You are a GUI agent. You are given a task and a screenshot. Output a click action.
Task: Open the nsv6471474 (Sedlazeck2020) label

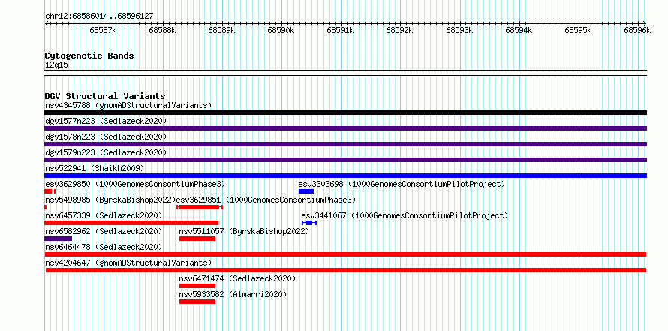(237, 278)
